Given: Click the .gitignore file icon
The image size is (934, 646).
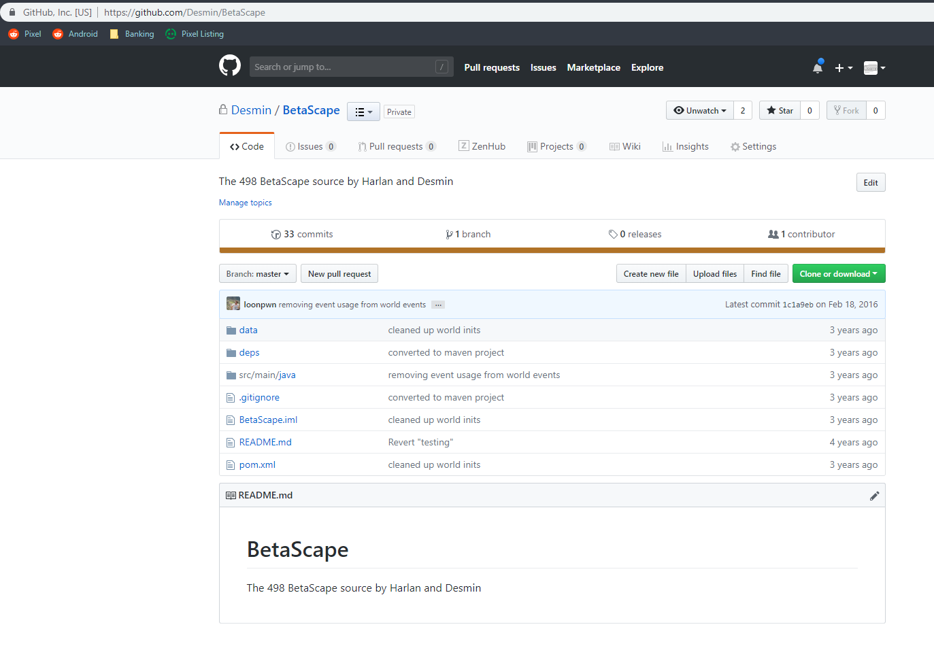Looking at the screenshot, I should (231, 398).
